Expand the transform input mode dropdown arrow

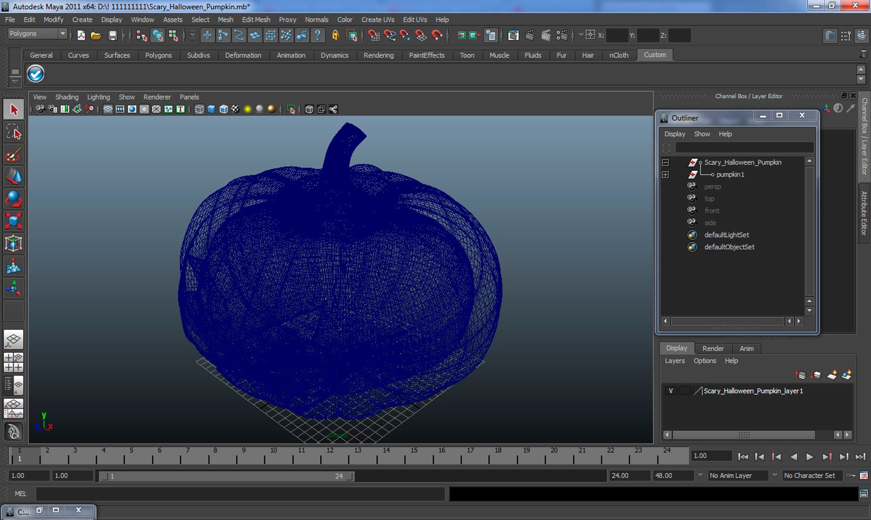pos(581,35)
